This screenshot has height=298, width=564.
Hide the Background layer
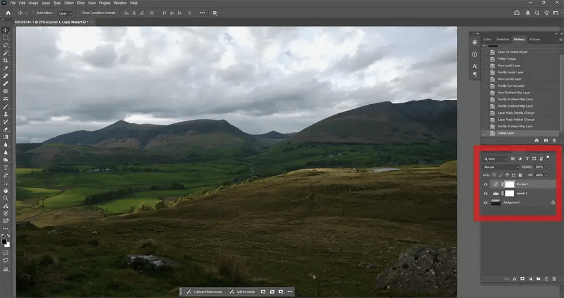486,203
